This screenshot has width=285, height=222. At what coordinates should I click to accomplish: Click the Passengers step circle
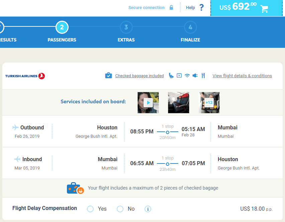pos(62,28)
